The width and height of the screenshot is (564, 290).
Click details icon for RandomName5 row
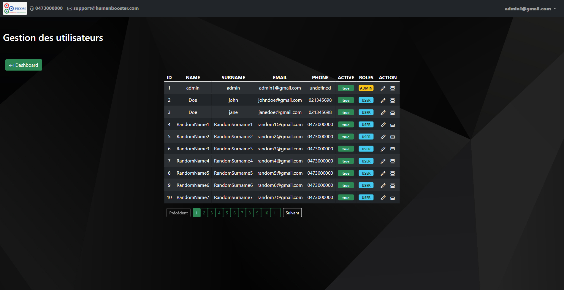[392, 173]
